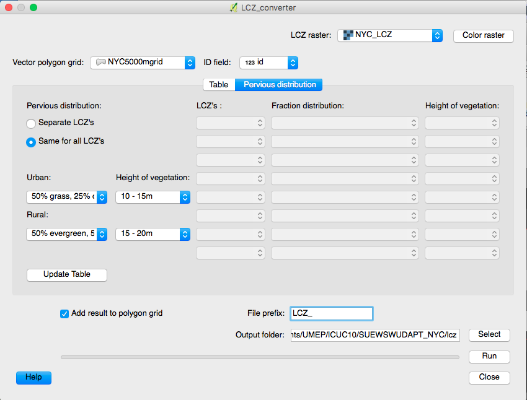Click the QGIS icon in title bar
Viewport: 527px width, 400px height.
point(234,7)
